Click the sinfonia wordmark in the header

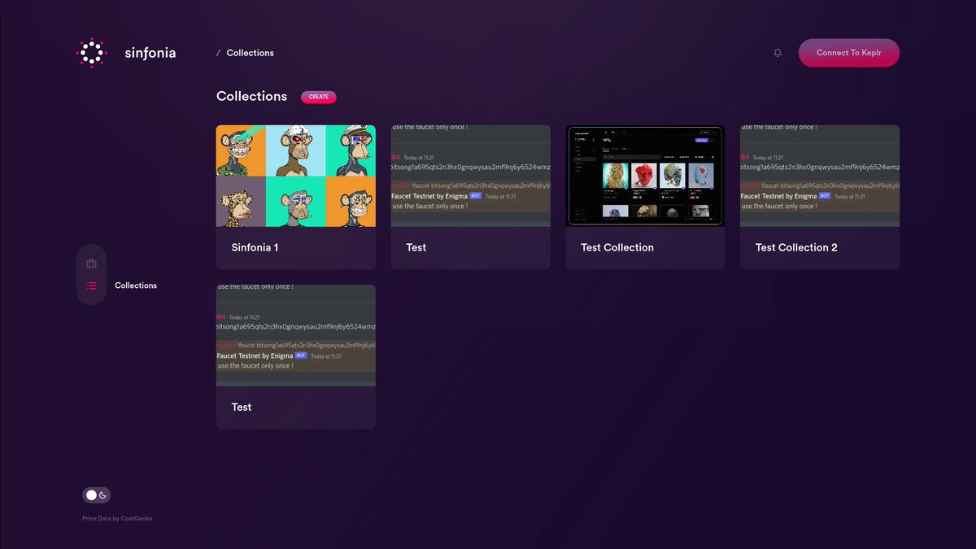[x=150, y=53]
